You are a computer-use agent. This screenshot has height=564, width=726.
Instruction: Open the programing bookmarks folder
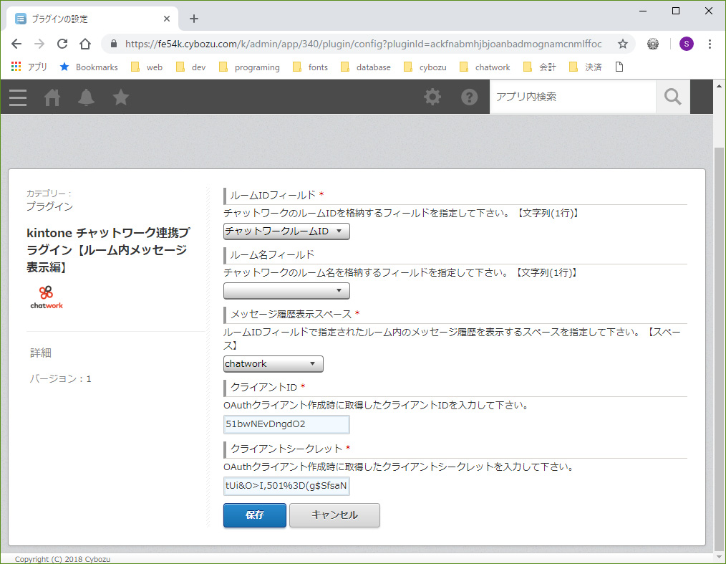pyautogui.click(x=249, y=67)
